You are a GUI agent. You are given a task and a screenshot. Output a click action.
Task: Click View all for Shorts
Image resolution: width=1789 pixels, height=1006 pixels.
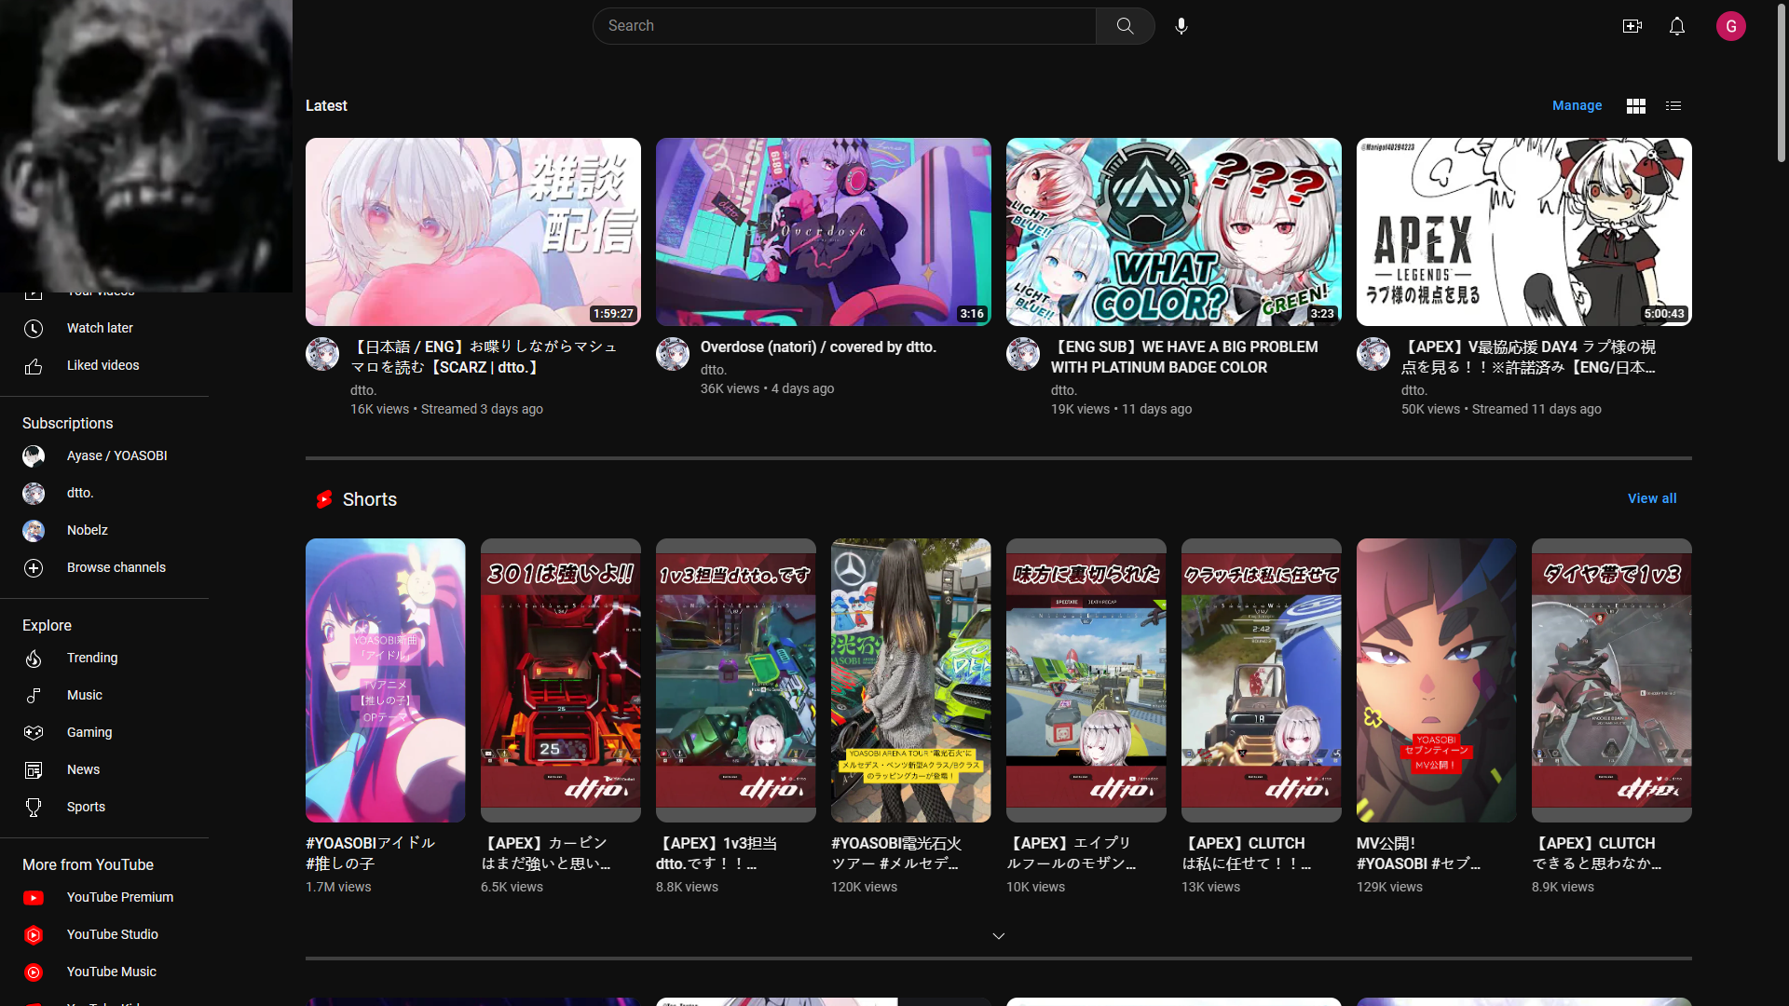coord(1651,498)
